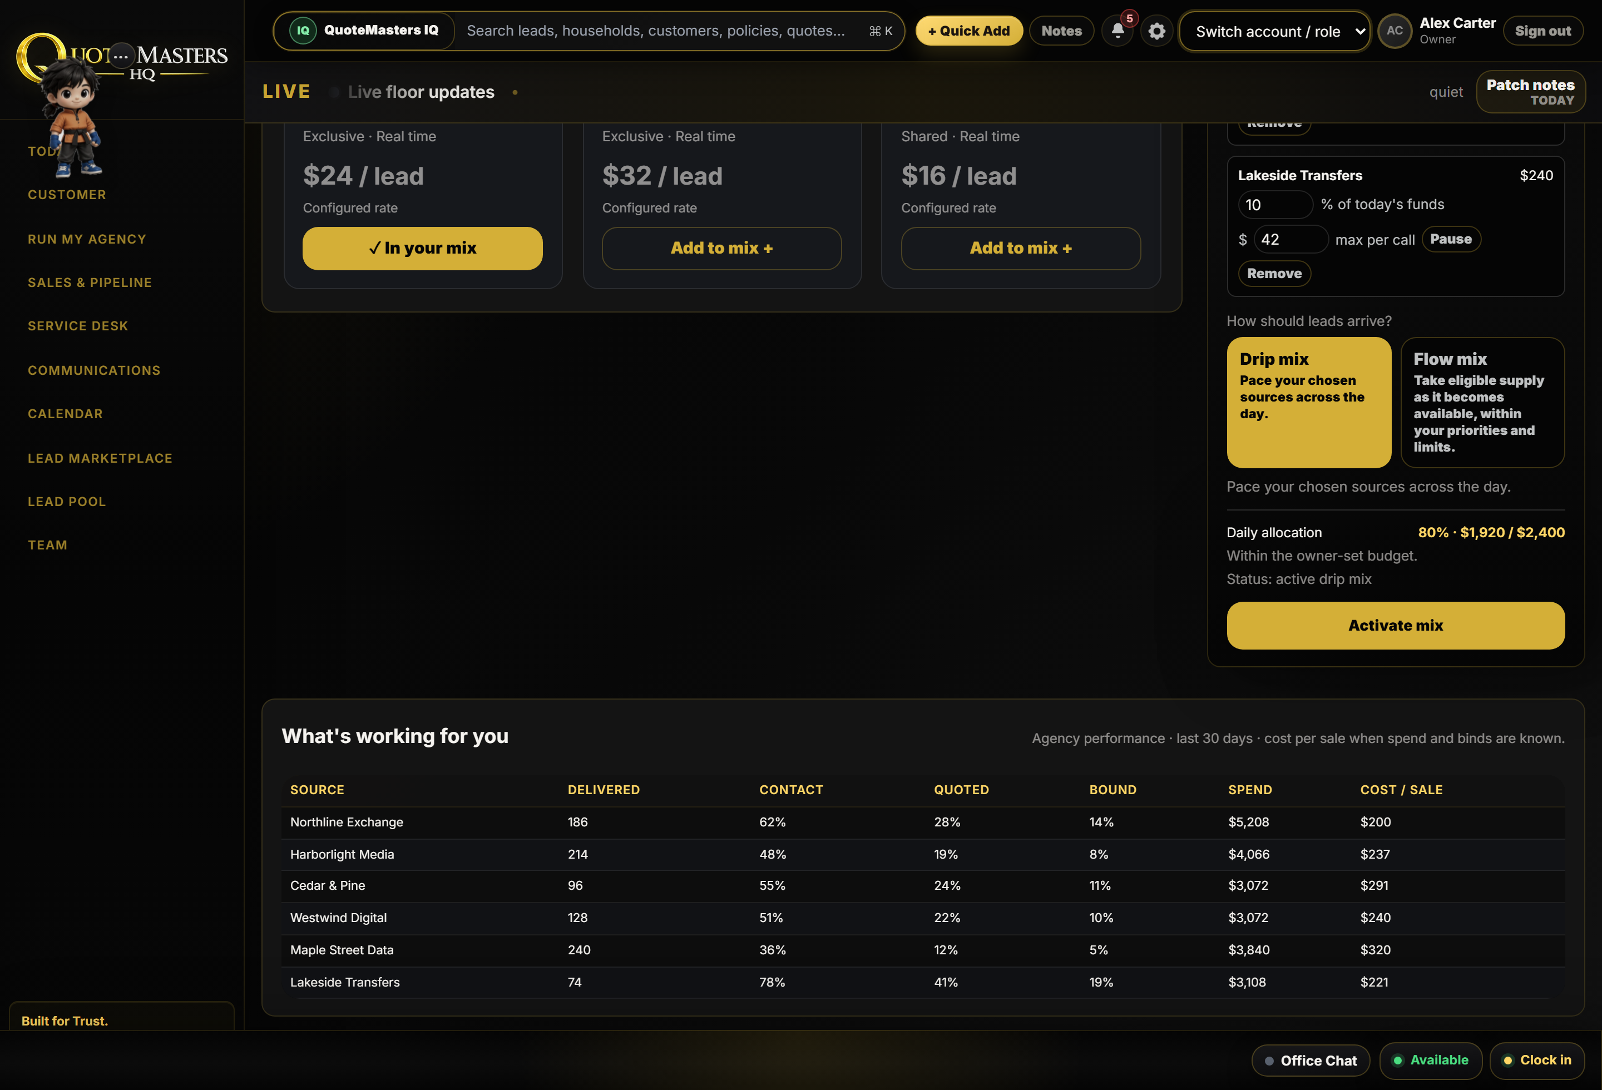Click the Clock in button
The width and height of the screenshot is (1602, 1090).
pos(1536,1061)
